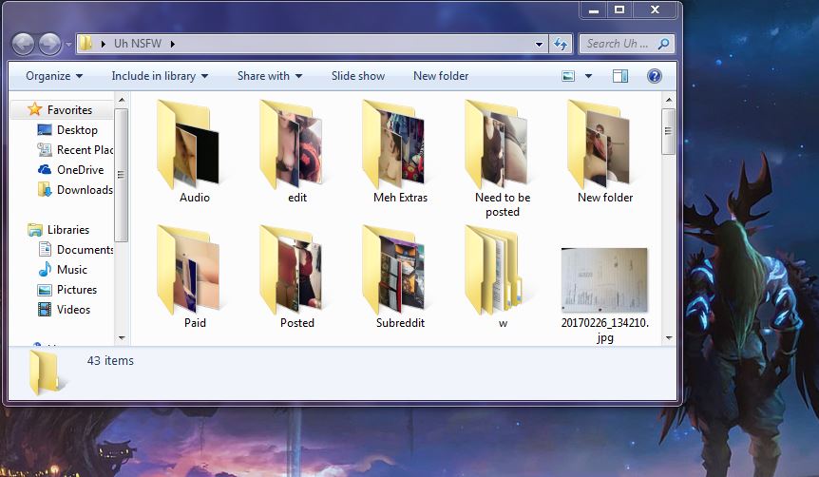Click the Back navigation arrow
Screen dimensions: 819x477
(x=24, y=44)
